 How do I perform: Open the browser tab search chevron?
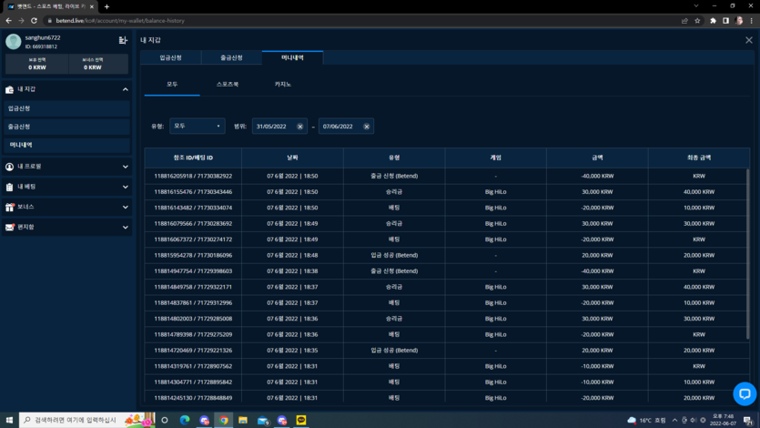tap(696, 5)
